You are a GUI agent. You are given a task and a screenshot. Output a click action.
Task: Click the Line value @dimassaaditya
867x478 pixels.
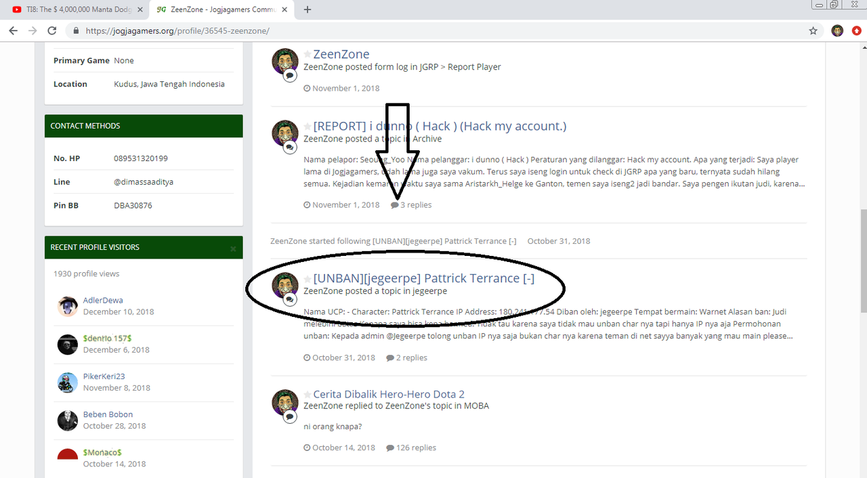tap(143, 182)
